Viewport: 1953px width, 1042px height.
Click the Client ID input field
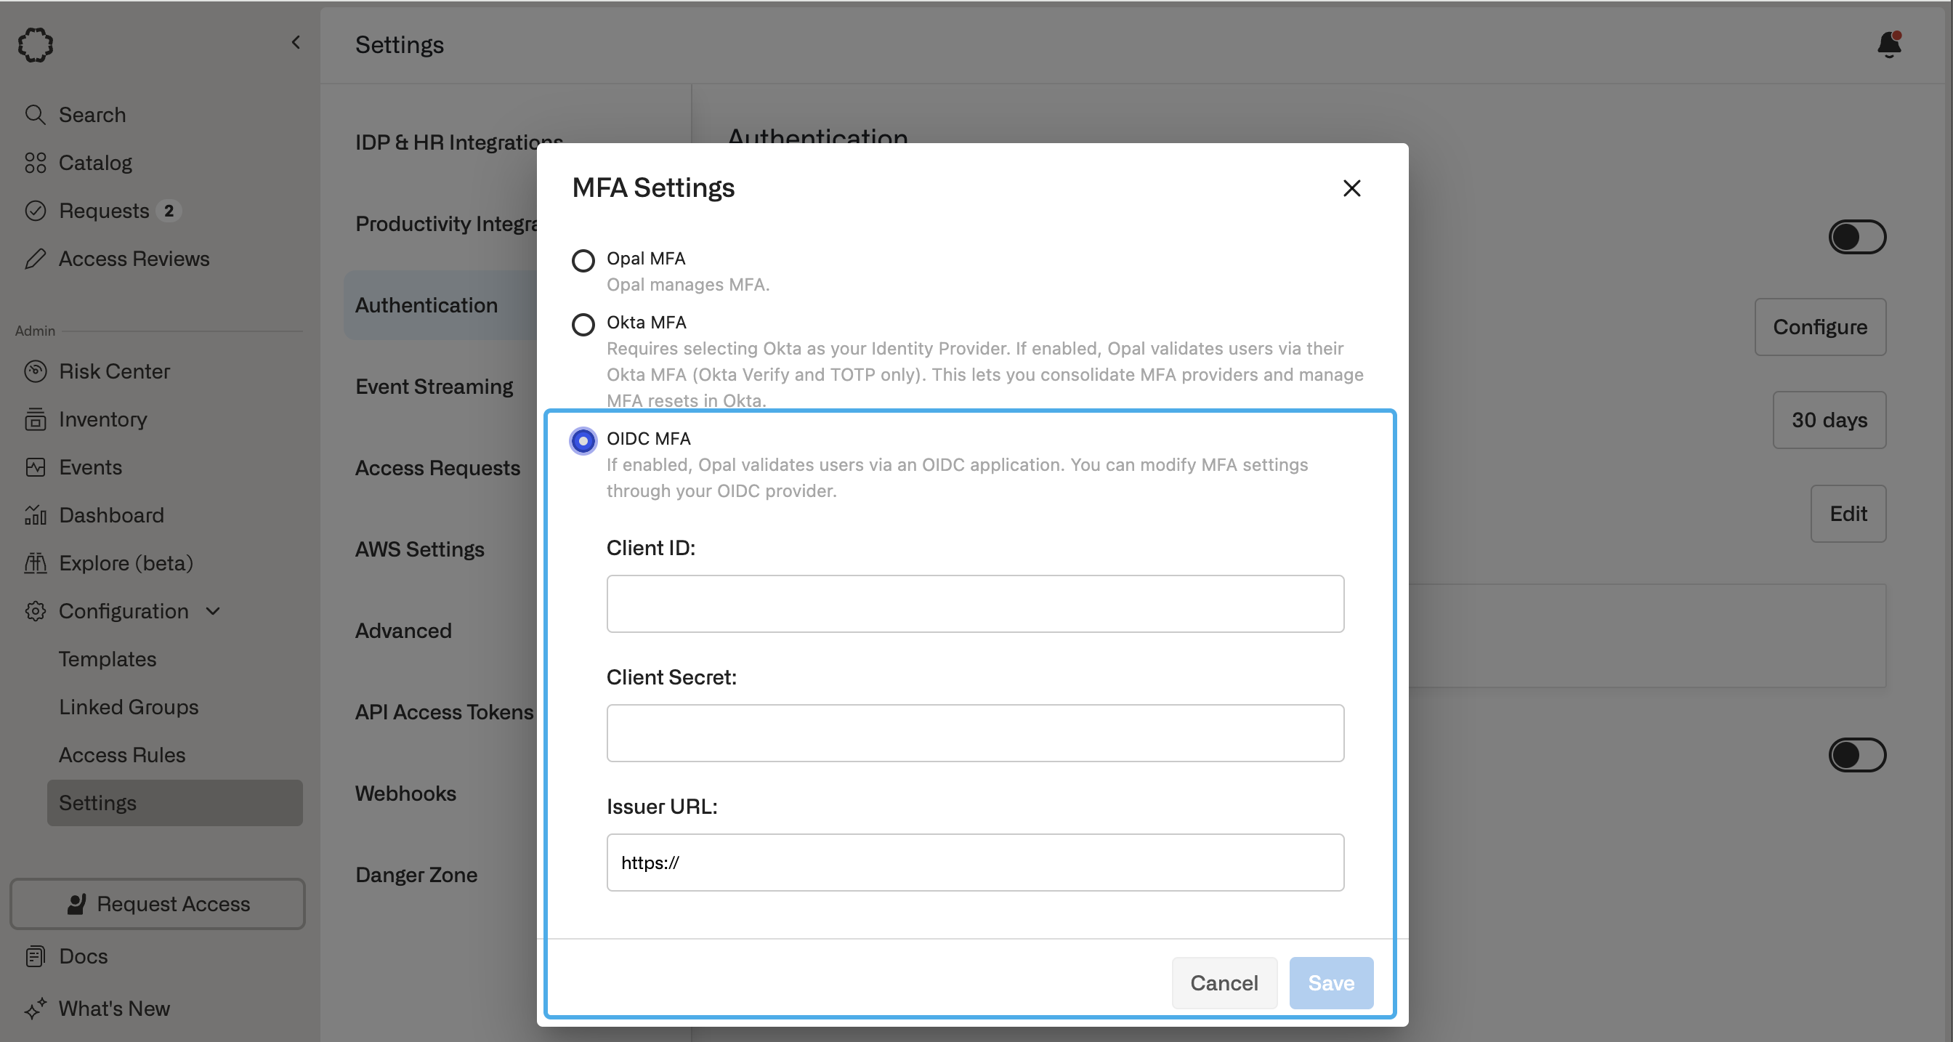coord(974,604)
